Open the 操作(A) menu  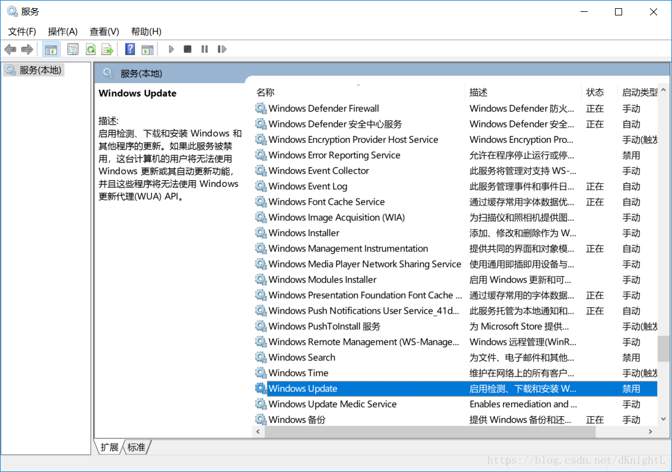click(62, 31)
